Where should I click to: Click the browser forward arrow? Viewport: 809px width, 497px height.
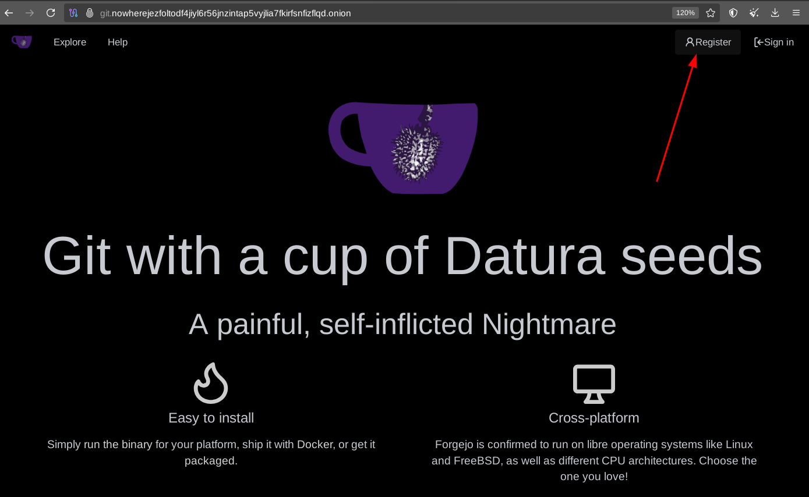[30, 13]
